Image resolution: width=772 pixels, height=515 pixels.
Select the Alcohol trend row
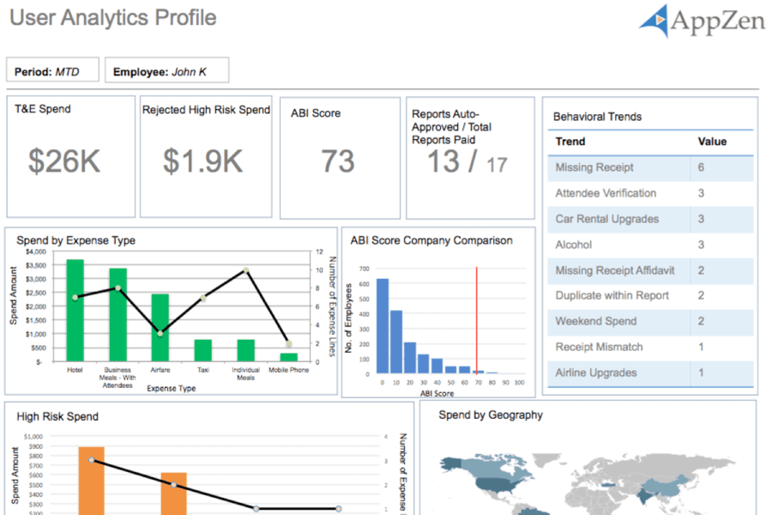pos(650,245)
